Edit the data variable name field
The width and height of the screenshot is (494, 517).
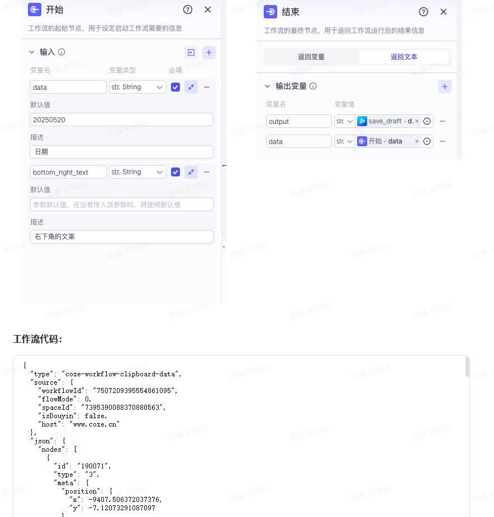[68, 87]
